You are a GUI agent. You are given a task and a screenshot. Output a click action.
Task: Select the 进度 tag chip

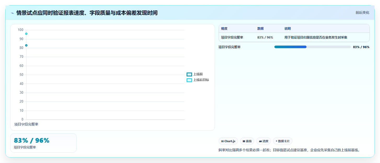coord(264,141)
